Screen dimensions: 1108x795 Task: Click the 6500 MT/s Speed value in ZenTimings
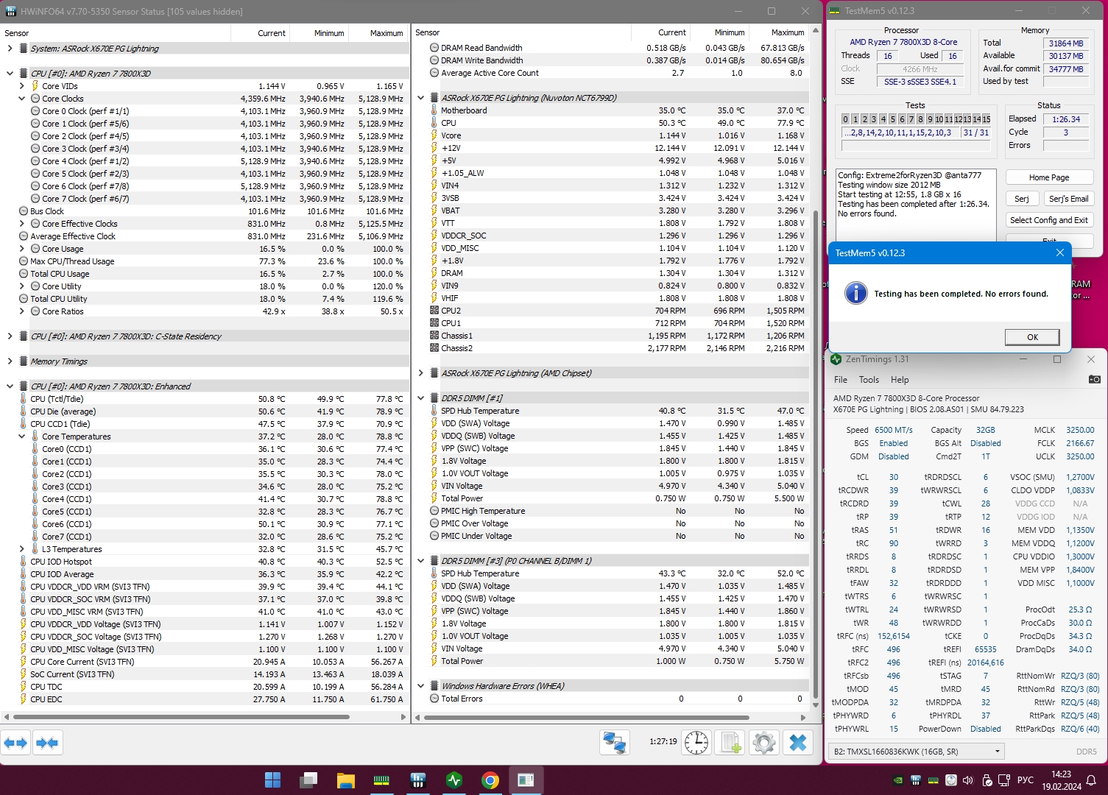click(893, 430)
